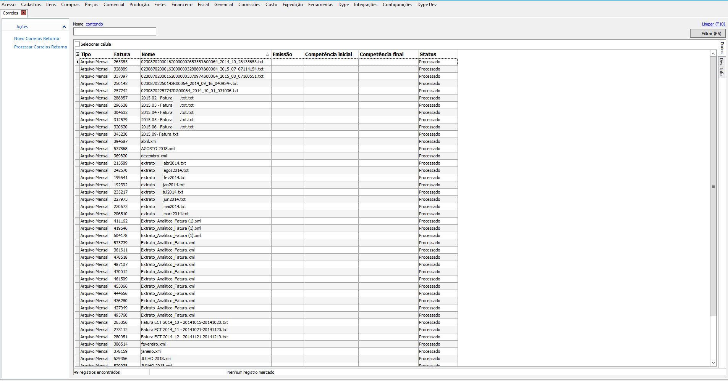The image size is (728, 381).
Task: Open the Dype Dev menu
Action: click(427, 5)
